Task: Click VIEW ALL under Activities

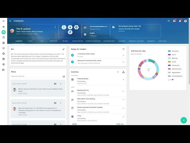Action: (x=120, y=124)
